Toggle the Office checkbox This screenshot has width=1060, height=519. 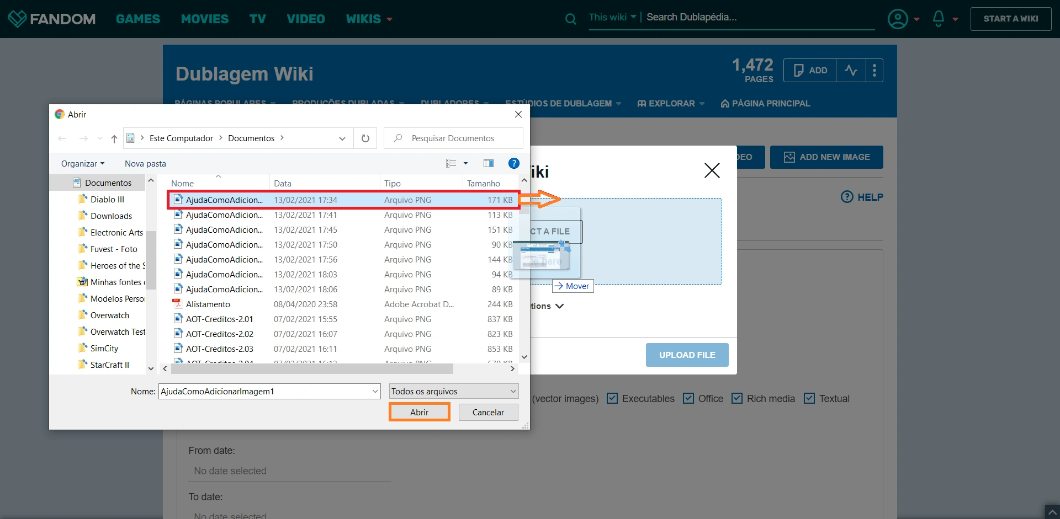(688, 398)
